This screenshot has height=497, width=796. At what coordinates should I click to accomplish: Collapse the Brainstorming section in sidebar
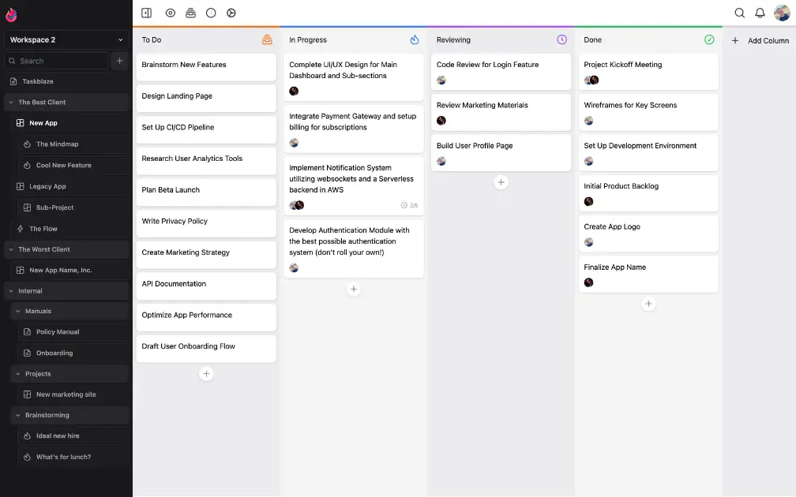tap(17, 415)
